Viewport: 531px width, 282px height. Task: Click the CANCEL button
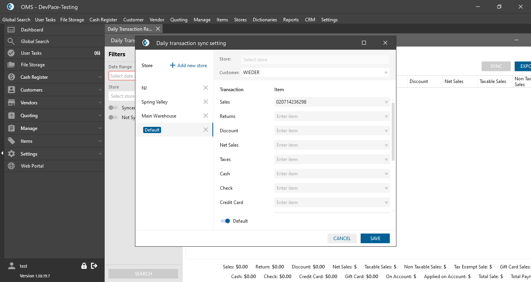pyautogui.click(x=342, y=238)
